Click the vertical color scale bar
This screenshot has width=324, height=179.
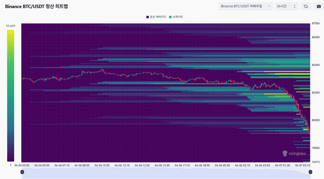[11, 96]
